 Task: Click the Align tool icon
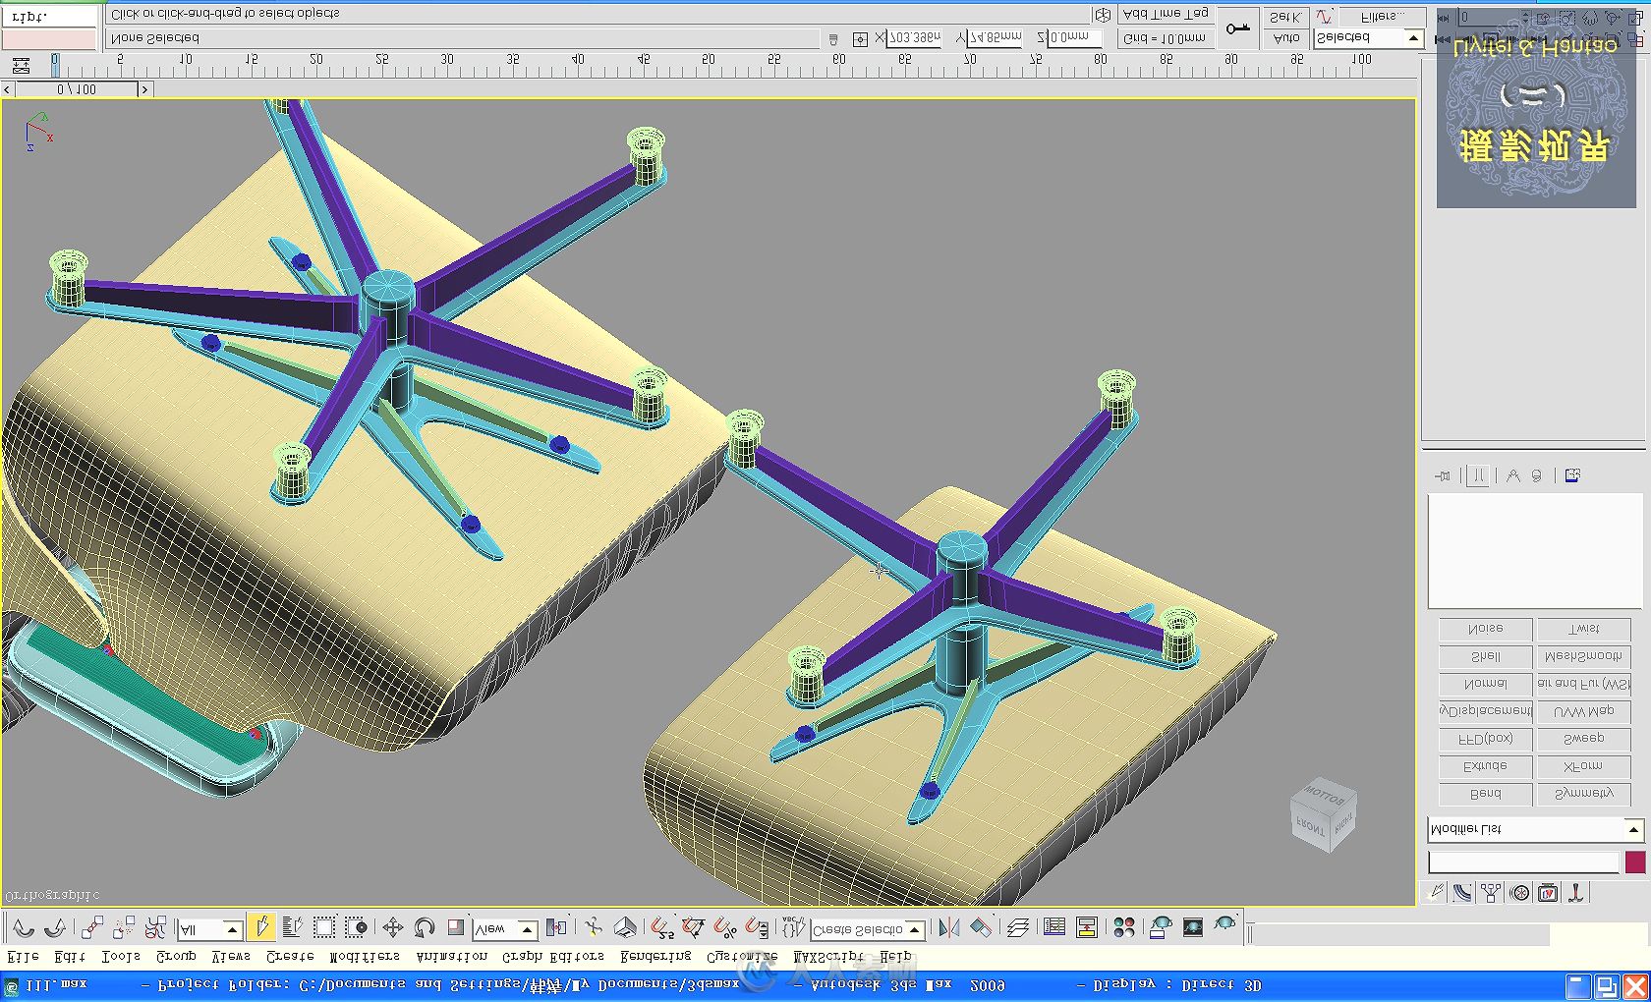981,927
